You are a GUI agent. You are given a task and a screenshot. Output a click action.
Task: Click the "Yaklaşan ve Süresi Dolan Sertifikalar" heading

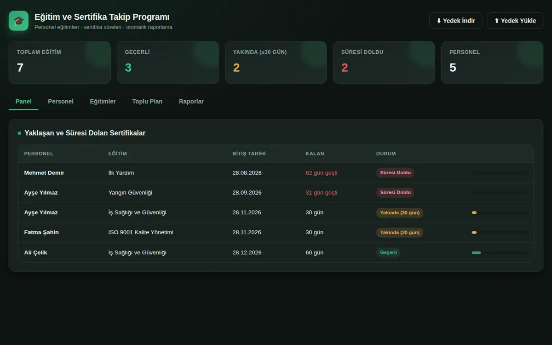coord(85,133)
